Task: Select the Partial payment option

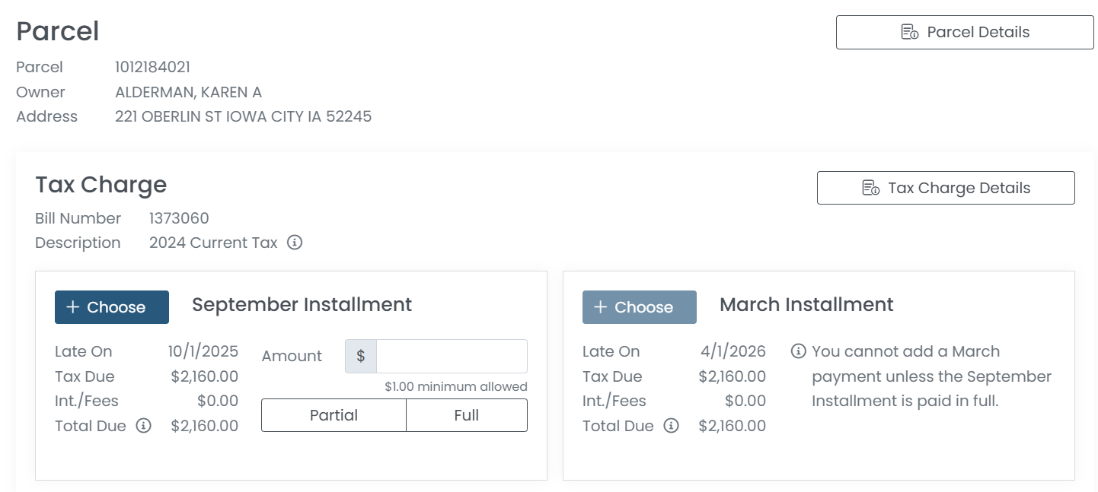Action: point(334,415)
